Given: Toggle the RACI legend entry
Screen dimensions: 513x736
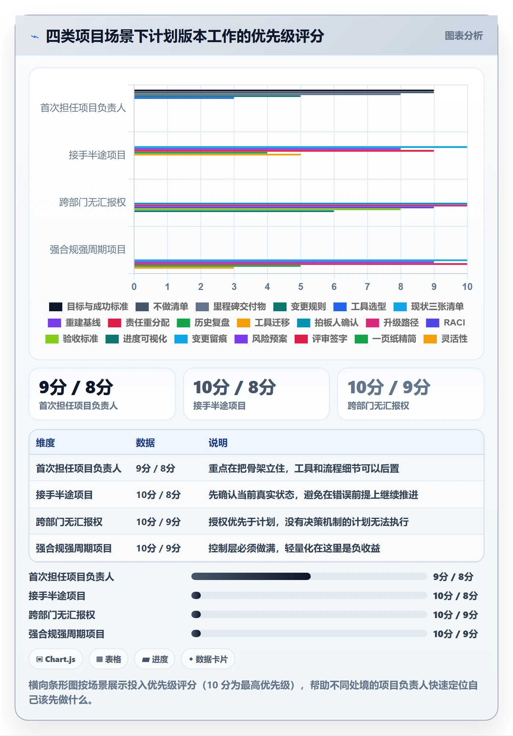Looking at the screenshot, I should click(446, 323).
